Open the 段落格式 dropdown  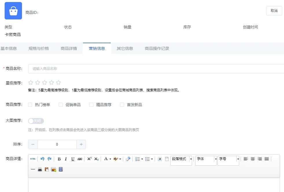[x=190, y=159]
